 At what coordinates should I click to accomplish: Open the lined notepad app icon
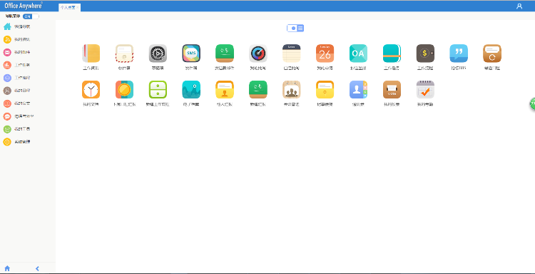[x=291, y=54]
